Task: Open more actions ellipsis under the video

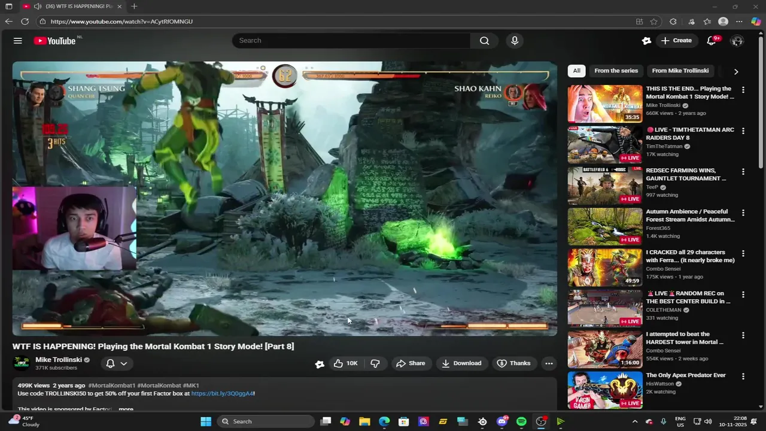Action: pos(549,363)
